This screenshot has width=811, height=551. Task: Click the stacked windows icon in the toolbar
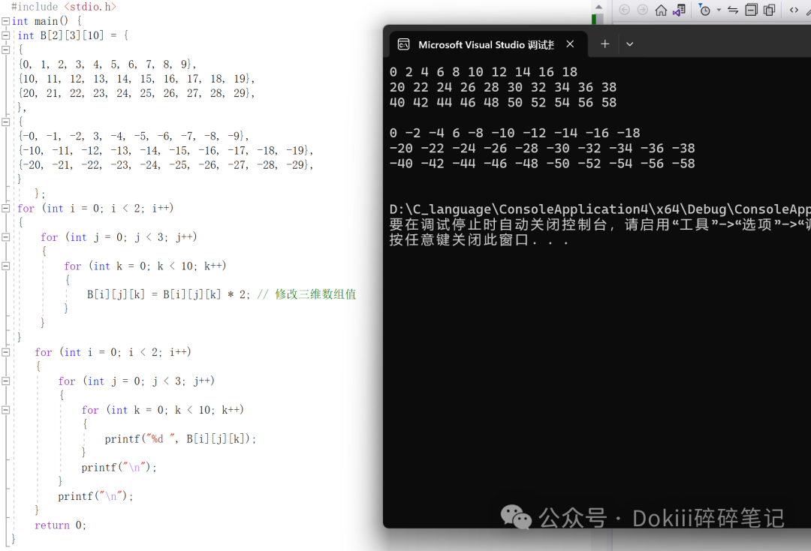pyautogui.click(x=770, y=11)
